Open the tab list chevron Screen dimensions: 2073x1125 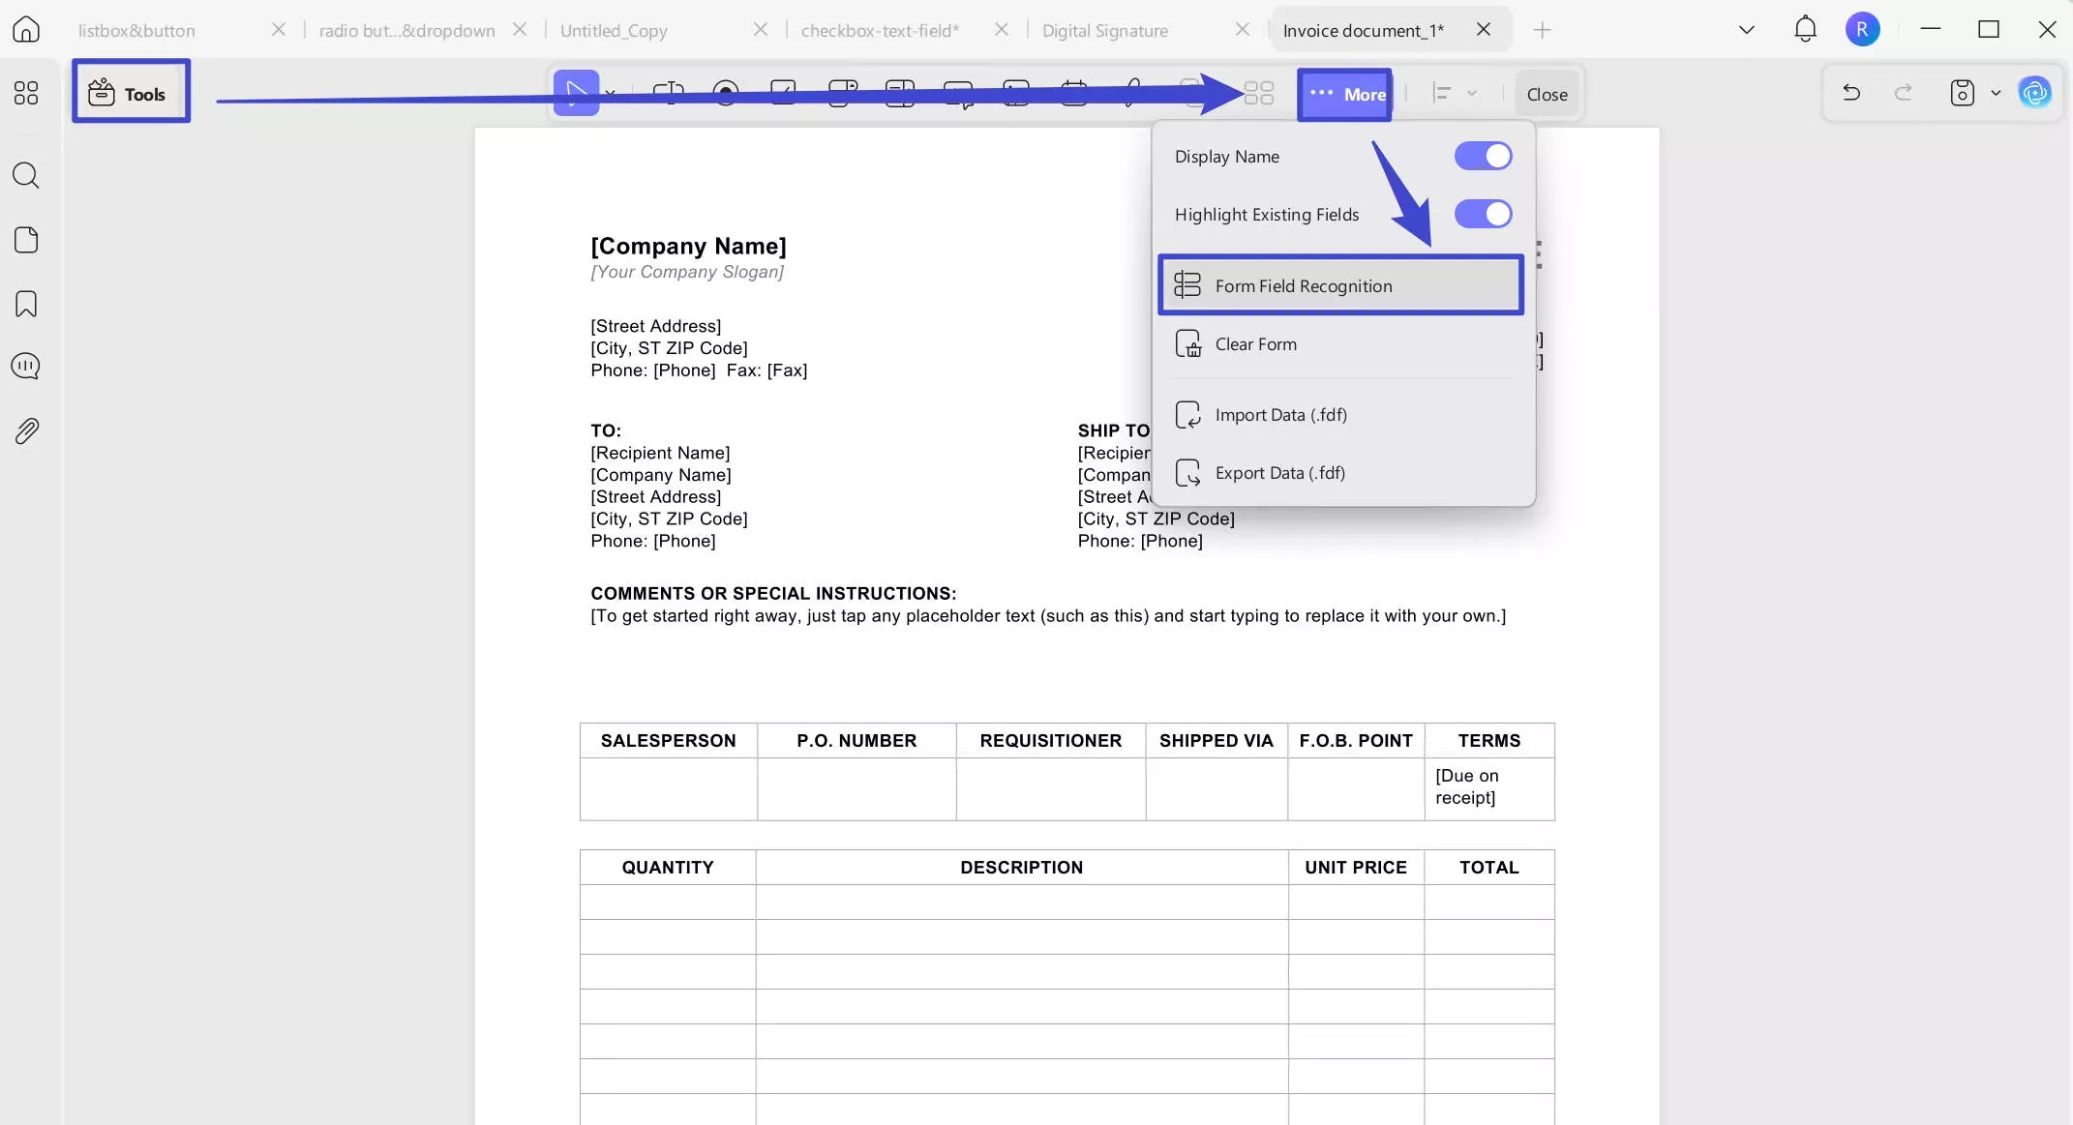[1746, 30]
